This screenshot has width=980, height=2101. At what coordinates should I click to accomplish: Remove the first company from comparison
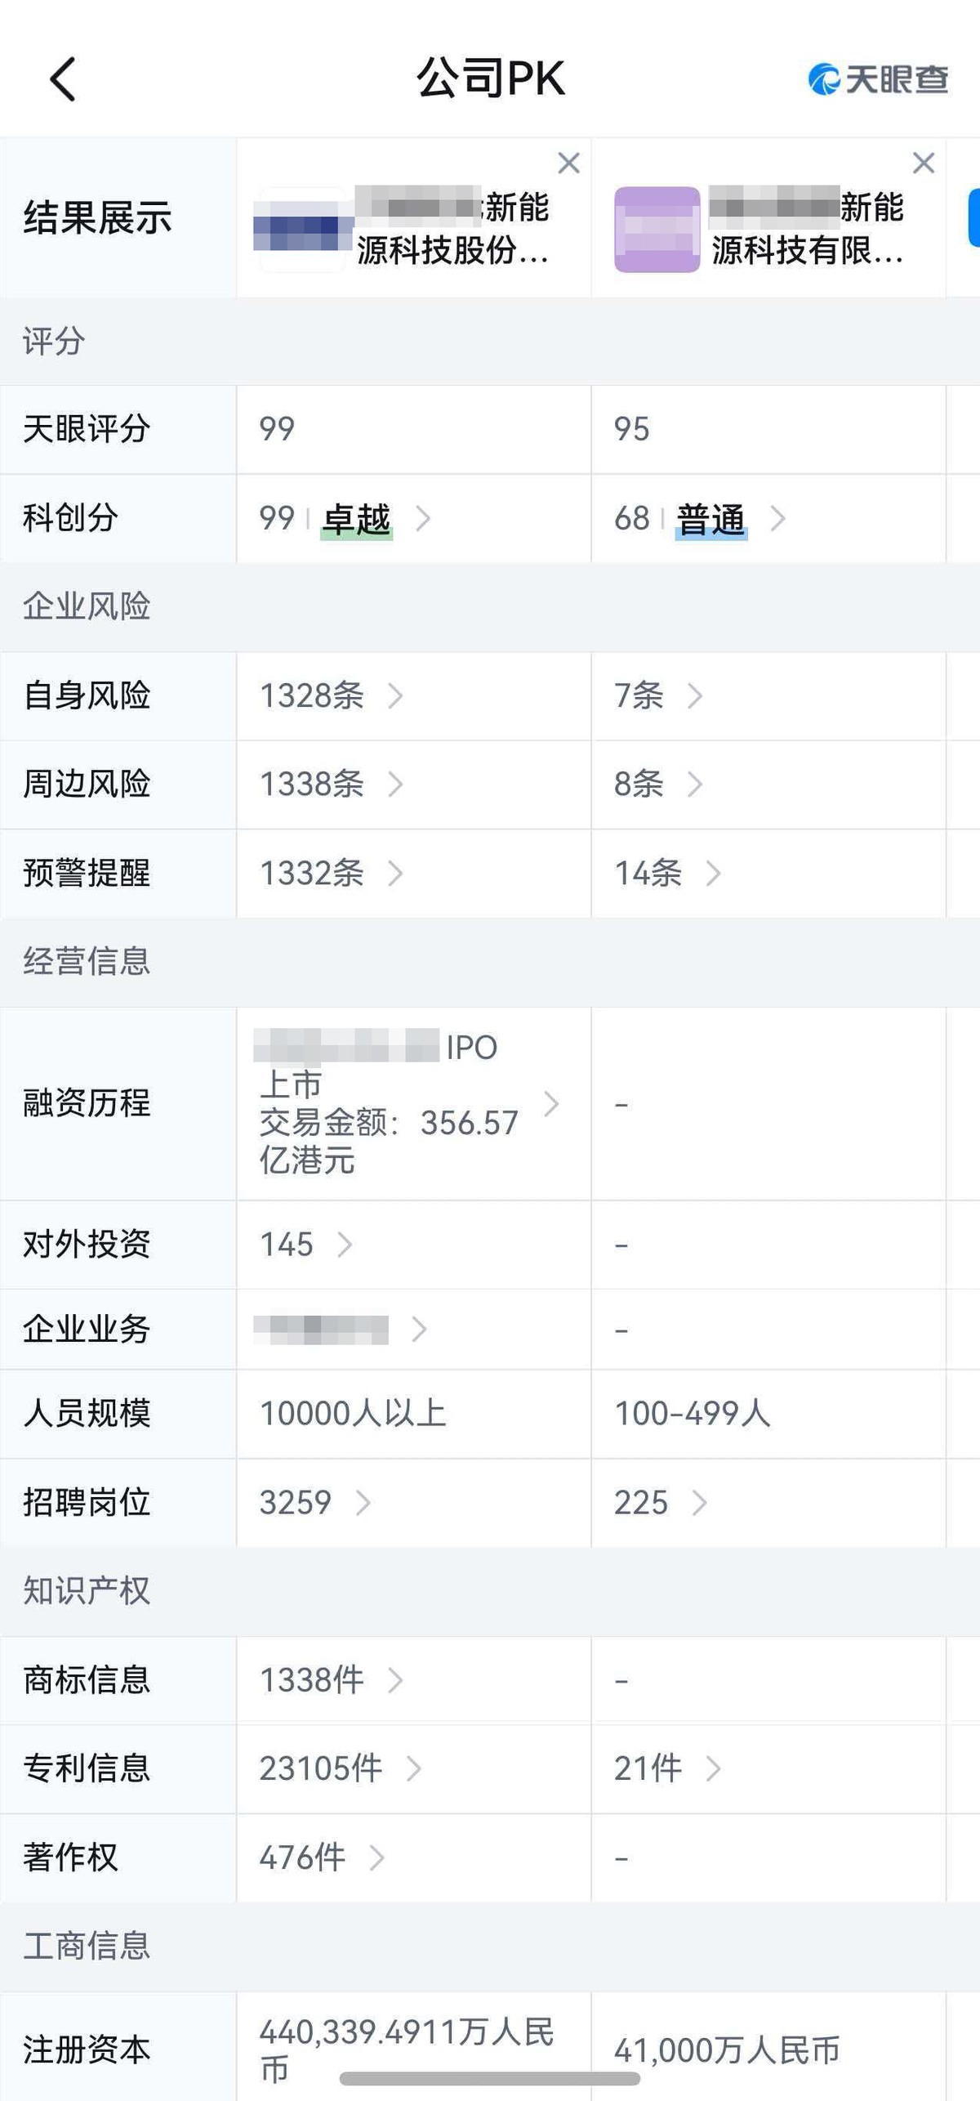click(568, 163)
